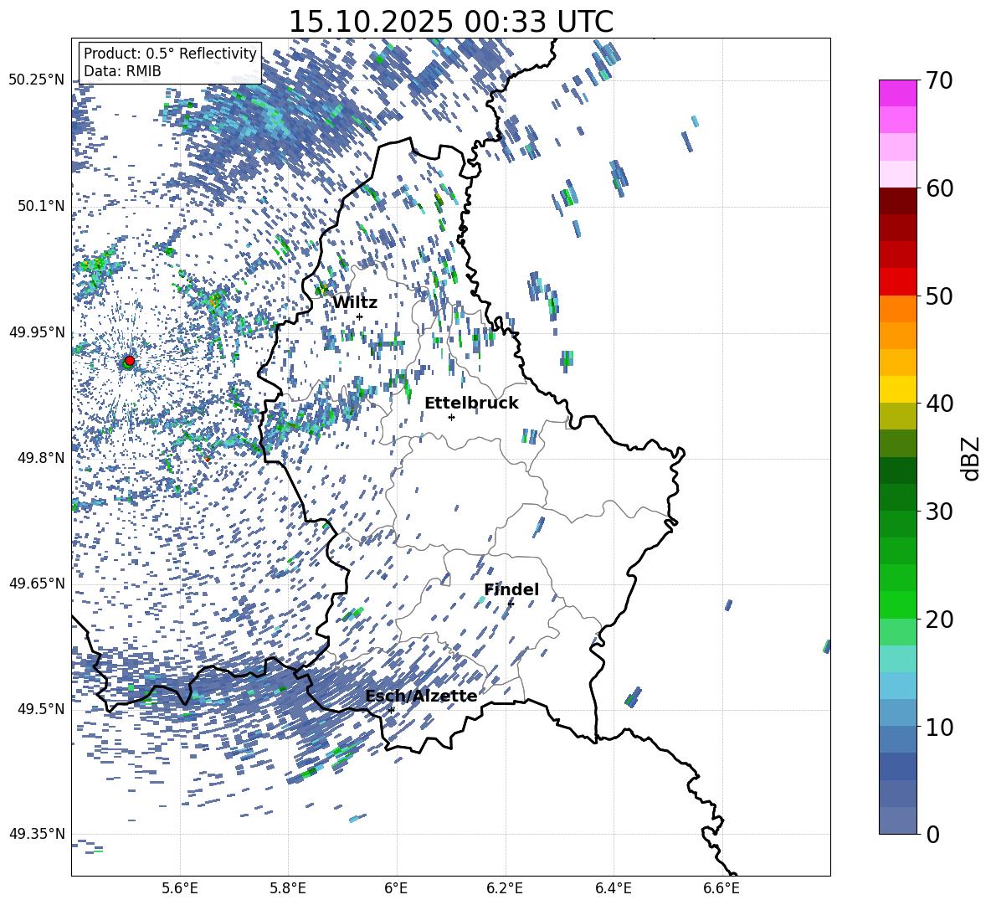
Task: Click the yellow 40 dBZ colorbar swatch
Action: [x=898, y=389]
